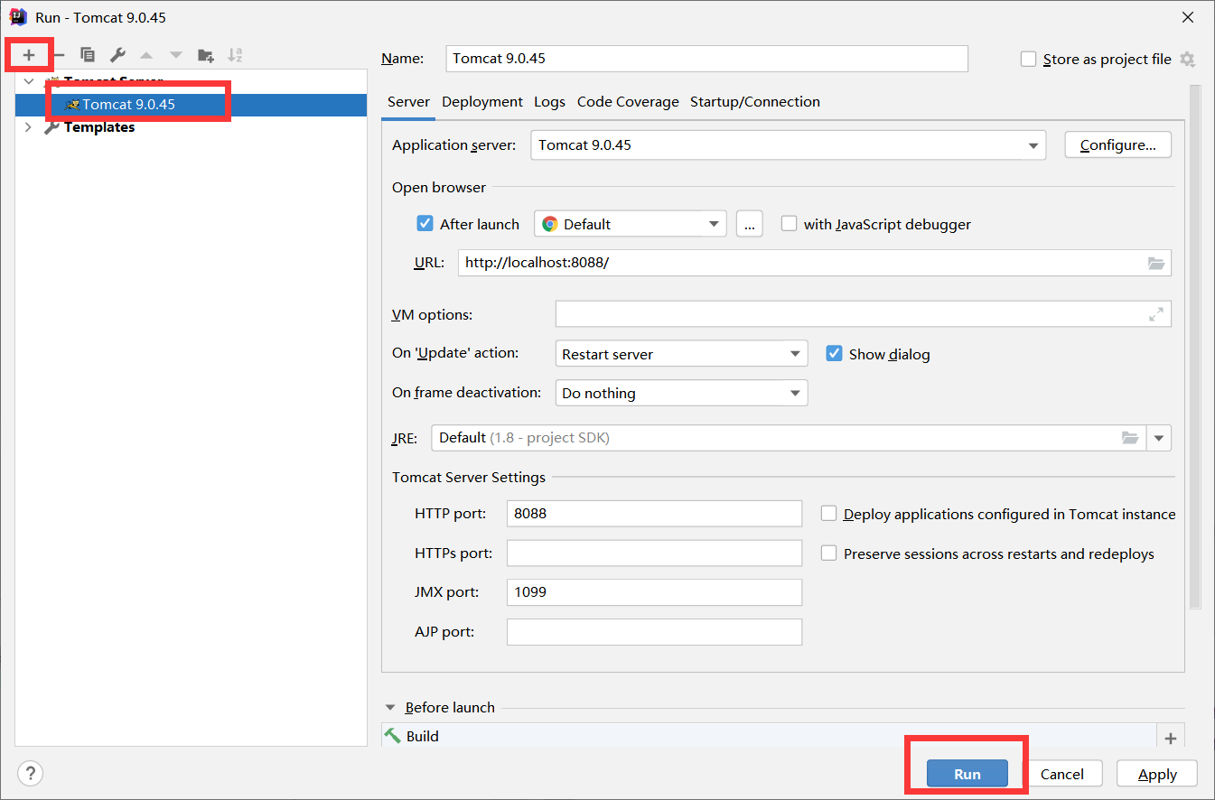1215x800 pixels.
Task: Remove the selected configuration with the minus icon
Action: click(x=60, y=55)
